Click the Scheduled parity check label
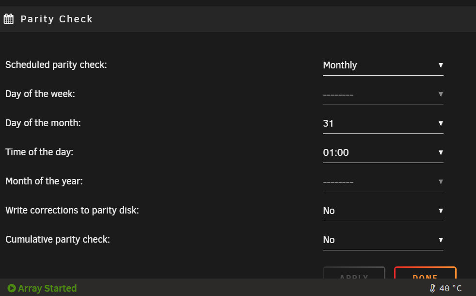Viewport: 476px width, 296px height. pos(56,65)
